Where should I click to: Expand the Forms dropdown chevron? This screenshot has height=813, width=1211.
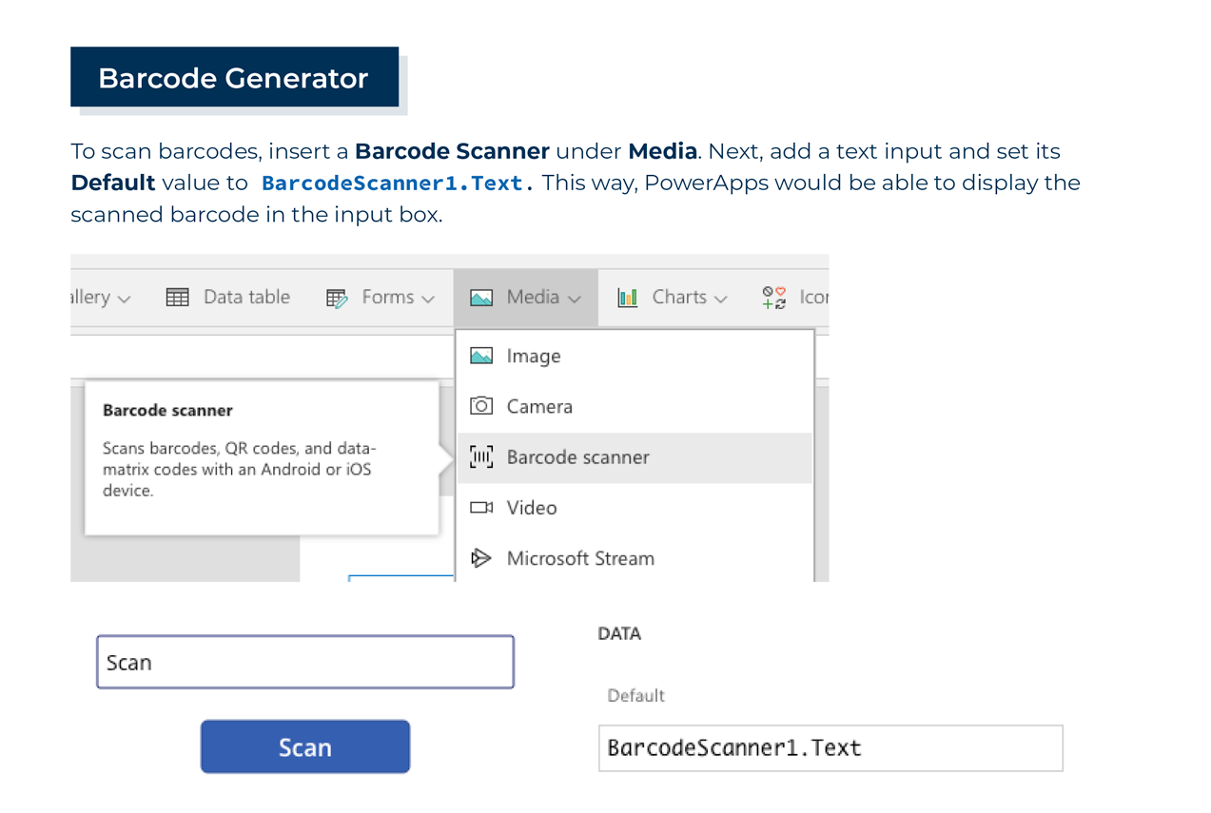(x=428, y=299)
